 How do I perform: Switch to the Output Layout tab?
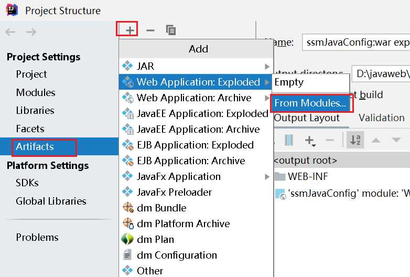click(307, 118)
